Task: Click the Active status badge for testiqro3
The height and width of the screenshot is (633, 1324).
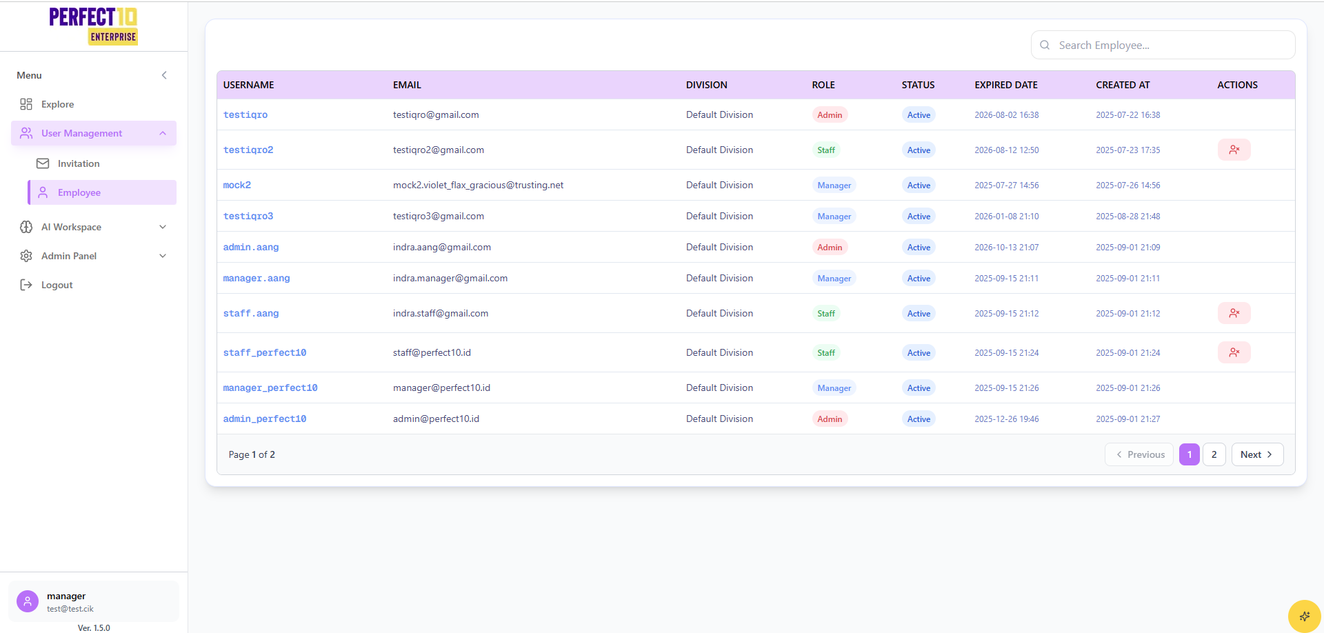Action: [x=919, y=216]
